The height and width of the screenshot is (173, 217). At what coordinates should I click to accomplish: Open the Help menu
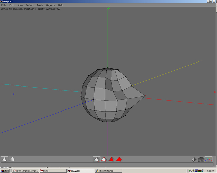(61, 5)
